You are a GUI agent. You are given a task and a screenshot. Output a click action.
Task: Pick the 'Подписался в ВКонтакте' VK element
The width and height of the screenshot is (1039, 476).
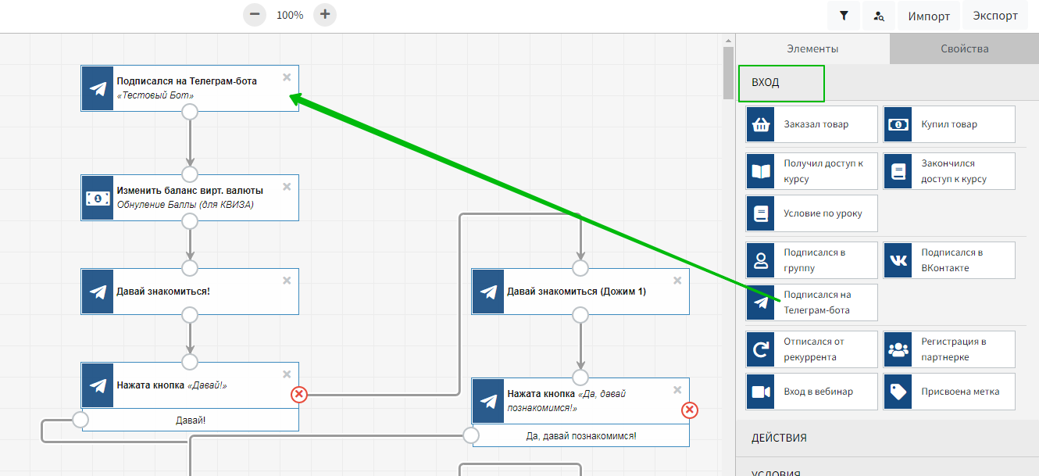pos(948,260)
